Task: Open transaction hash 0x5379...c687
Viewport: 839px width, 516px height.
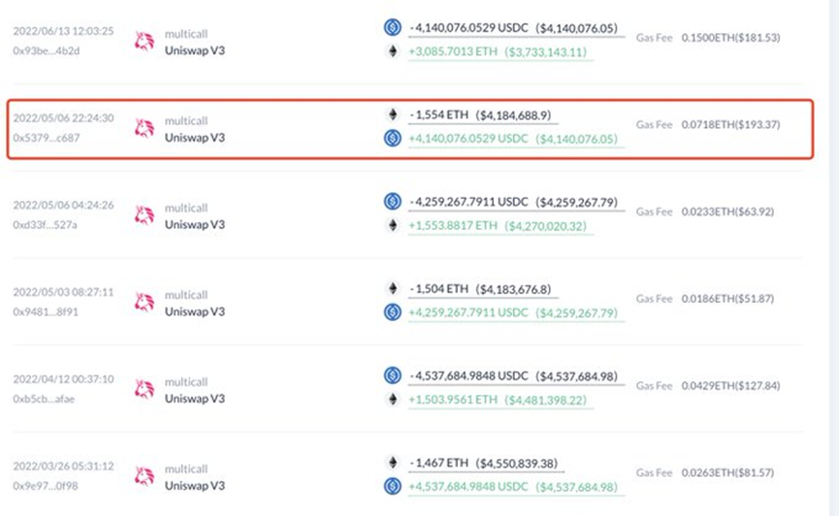Action: 46,138
